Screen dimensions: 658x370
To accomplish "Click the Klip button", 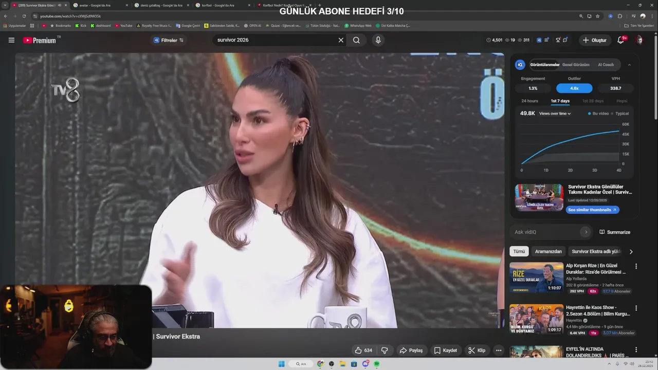I will (x=477, y=350).
